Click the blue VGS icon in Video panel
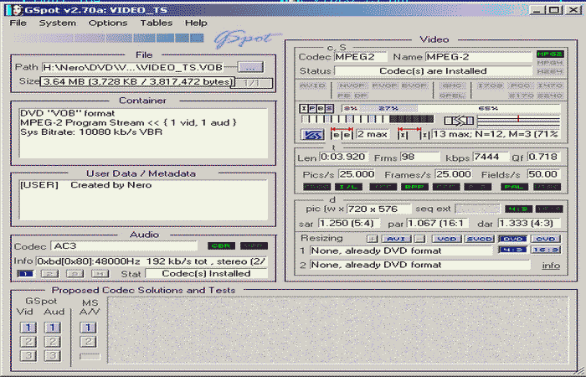The height and width of the screenshot is (377, 586). pos(313,134)
